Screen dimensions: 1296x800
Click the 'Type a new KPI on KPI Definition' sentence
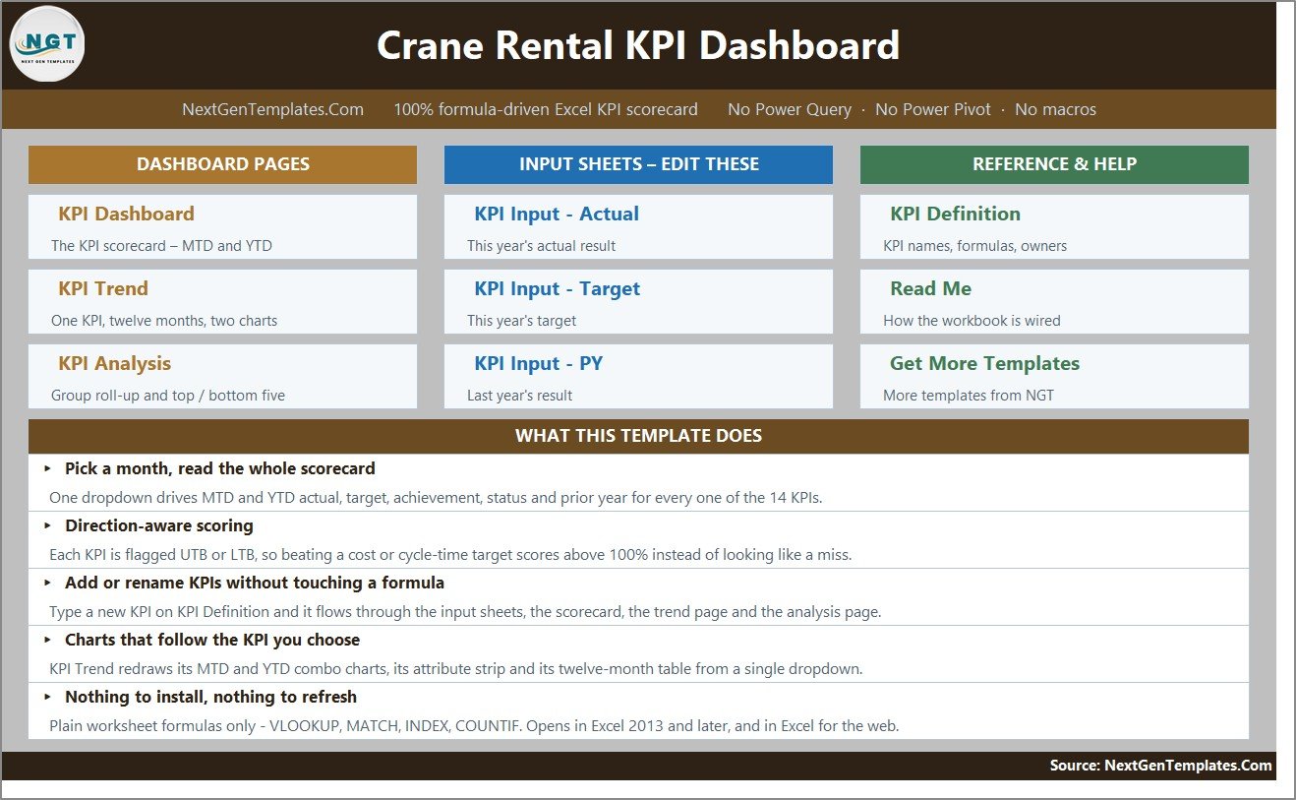click(x=465, y=612)
